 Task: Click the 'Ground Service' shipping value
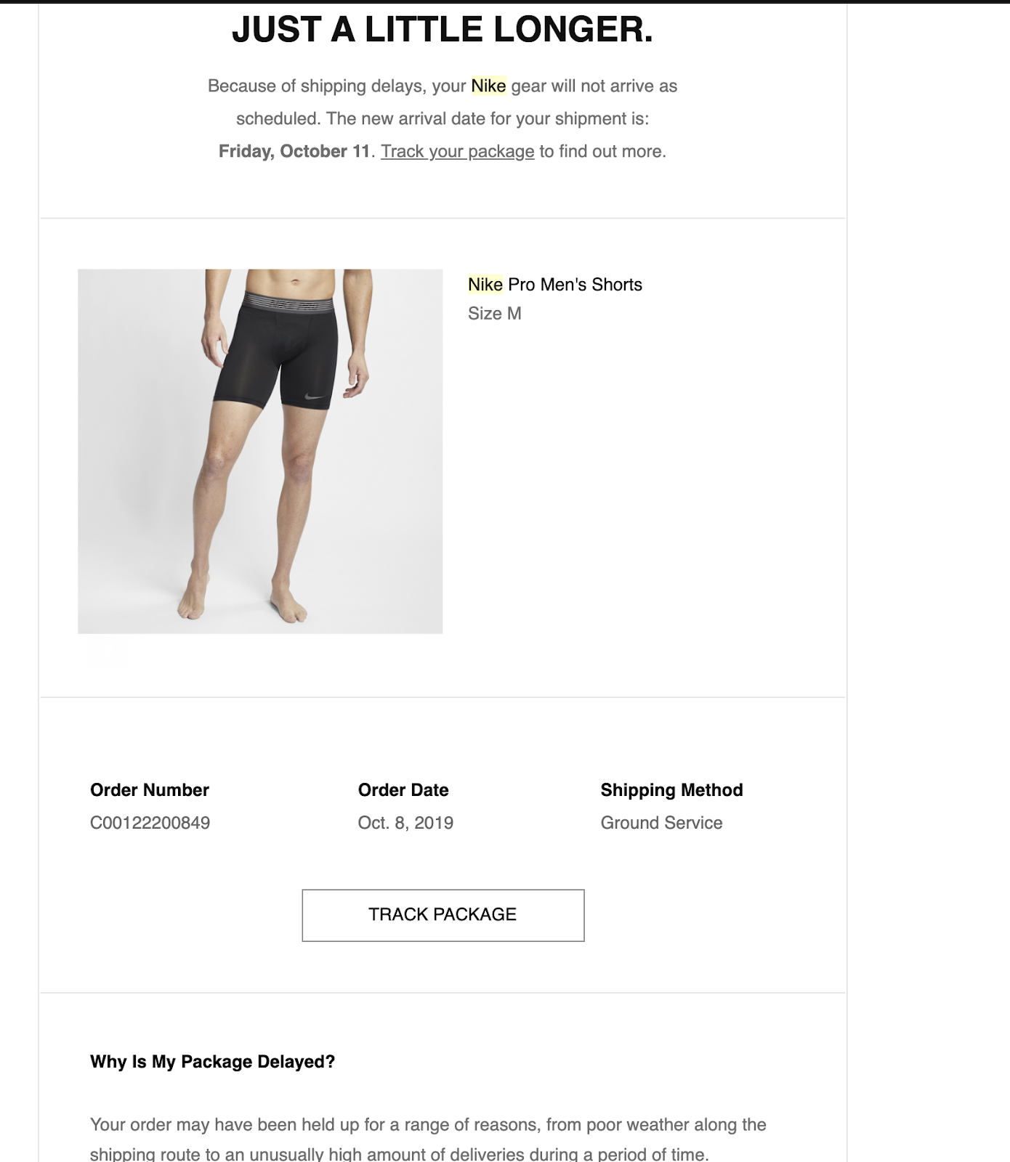(662, 823)
